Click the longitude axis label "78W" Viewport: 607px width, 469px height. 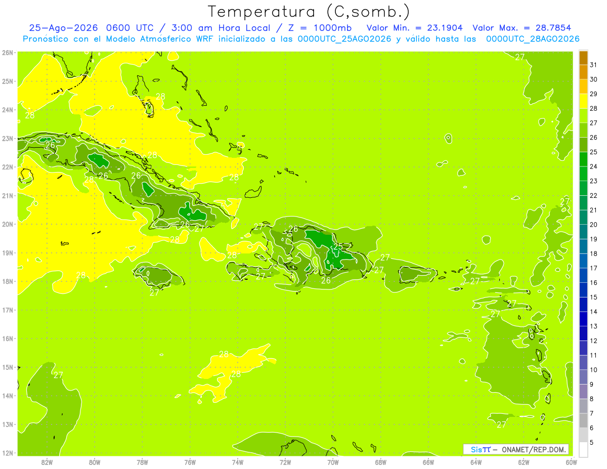(x=142, y=462)
